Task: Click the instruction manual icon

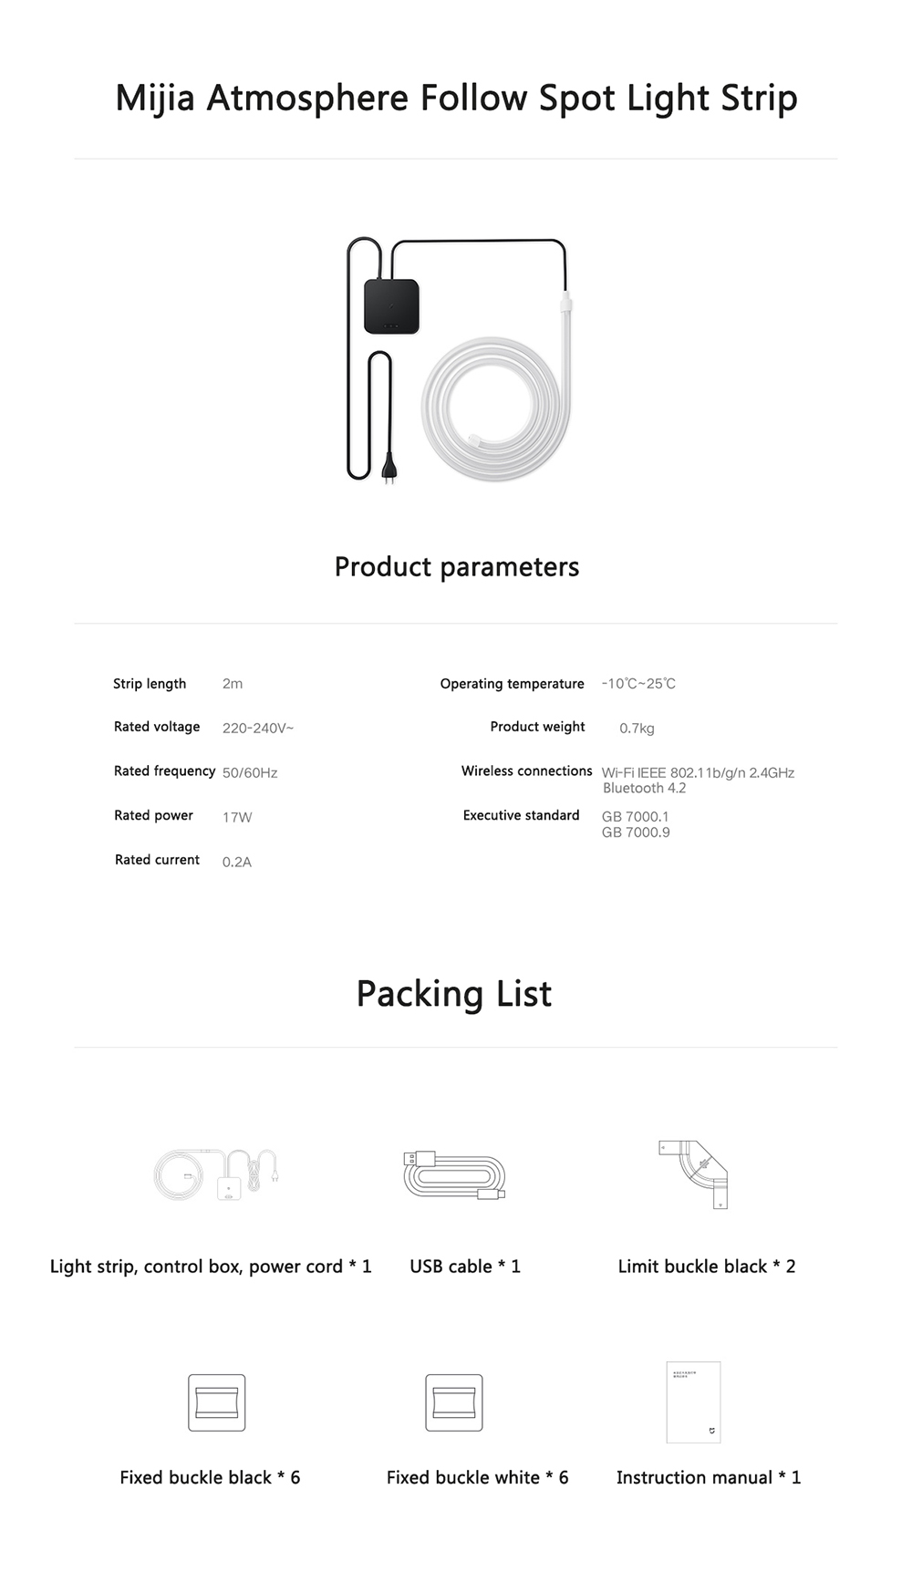Action: [x=694, y=1402]
